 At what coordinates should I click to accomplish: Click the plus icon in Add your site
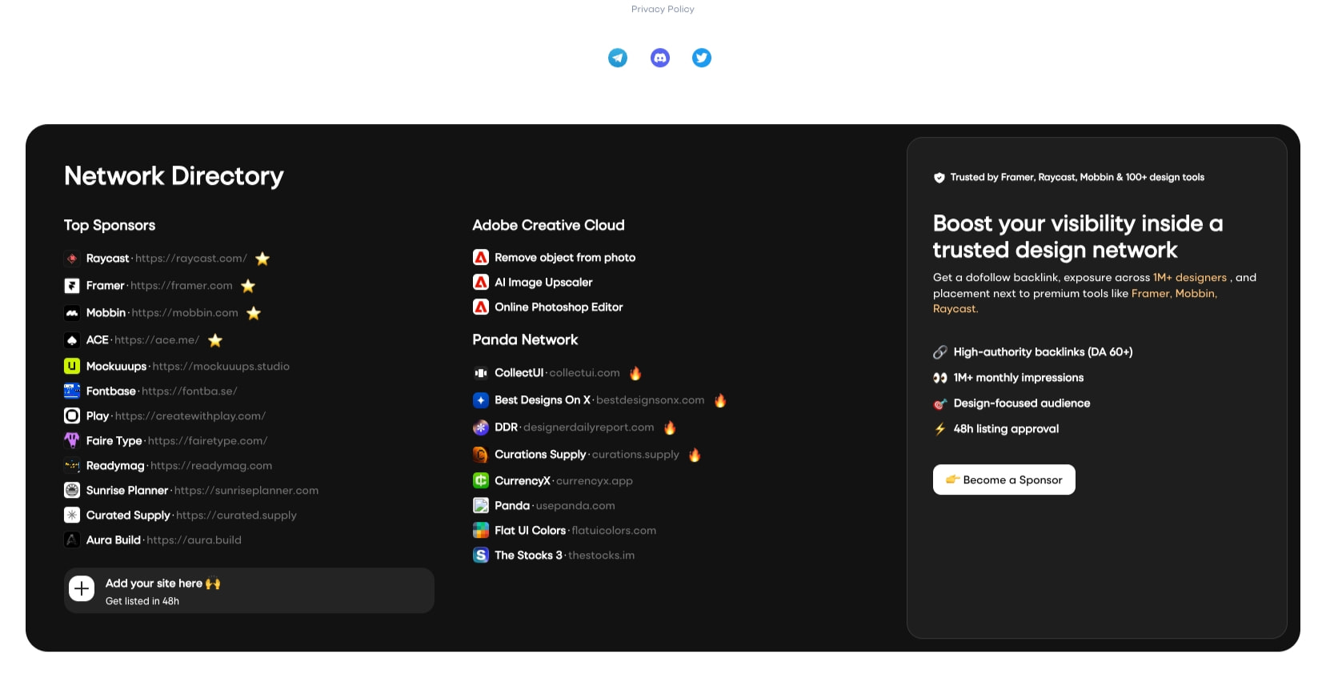click(x=82, y=589)
